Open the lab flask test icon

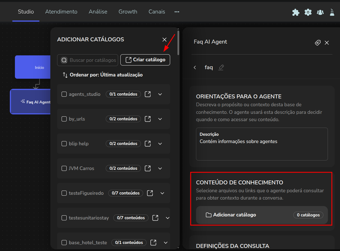tap(332, 12)
